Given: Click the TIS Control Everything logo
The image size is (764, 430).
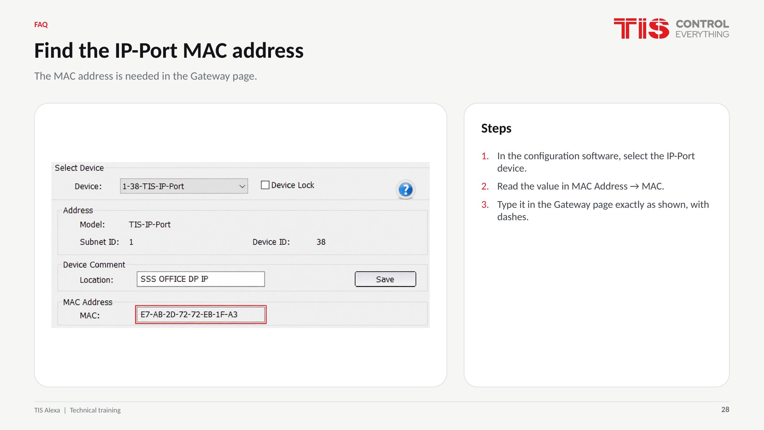Looking at the screenshot, I should [x=671, y=29].
